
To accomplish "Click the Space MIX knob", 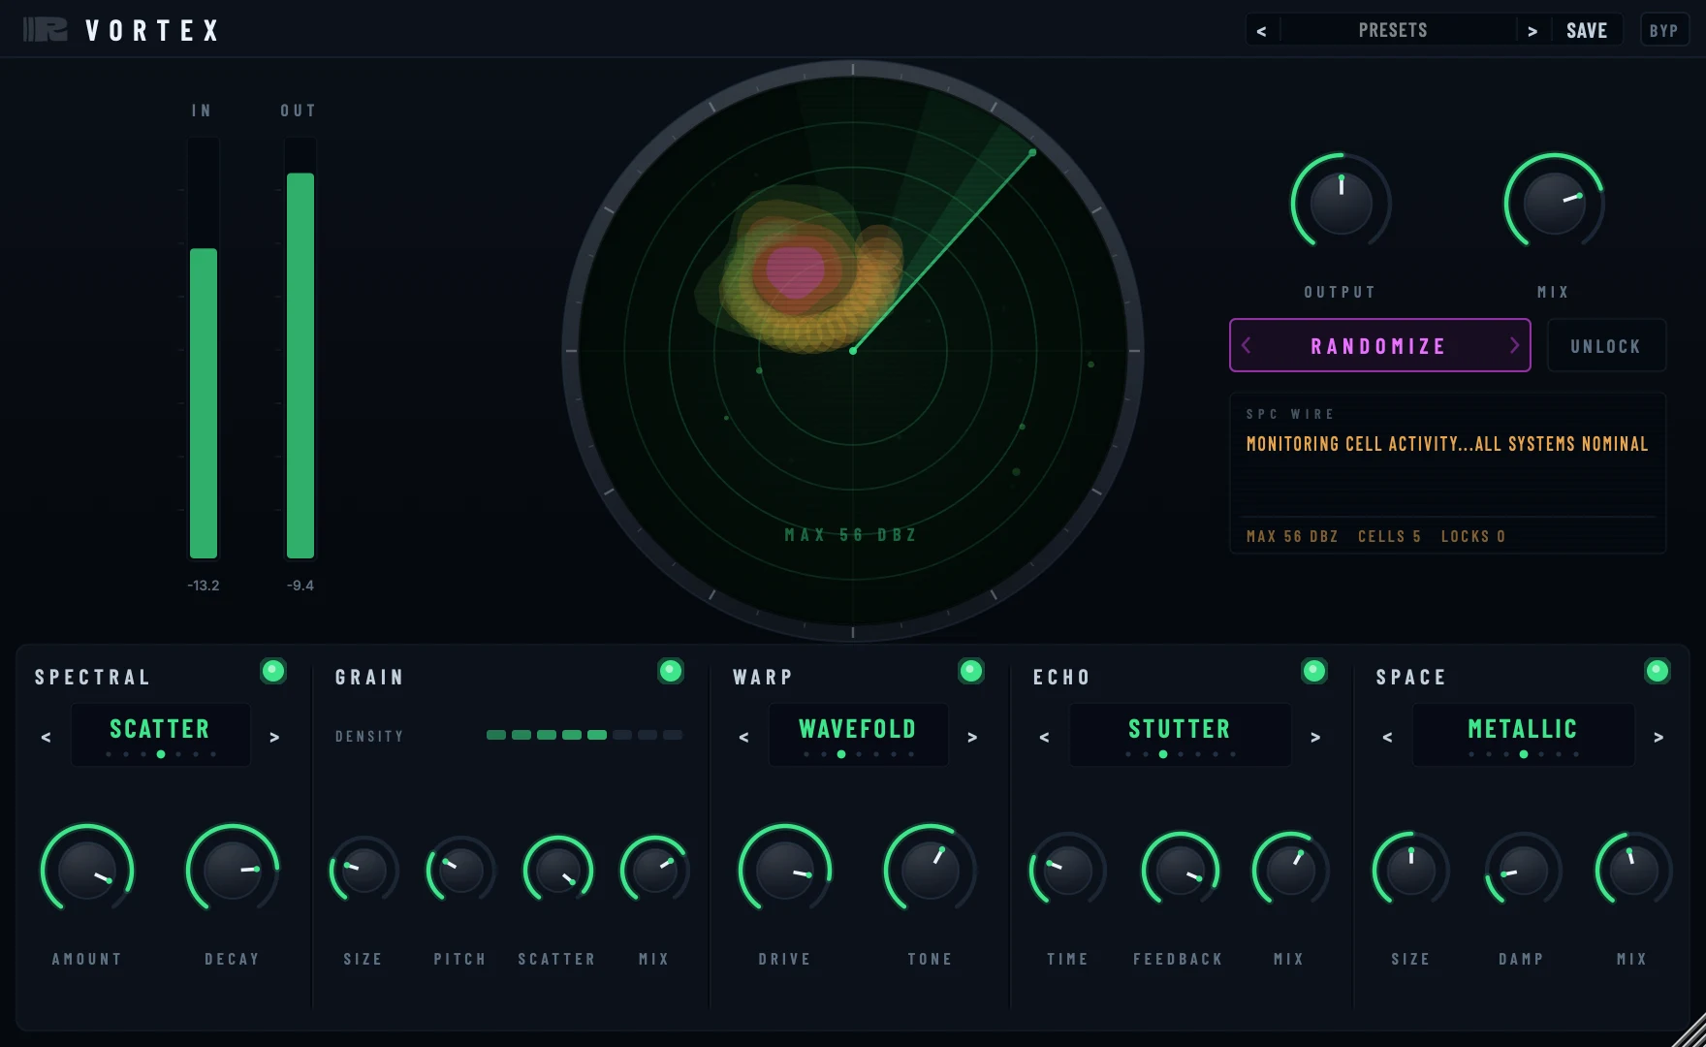I will pos(1634,871).
